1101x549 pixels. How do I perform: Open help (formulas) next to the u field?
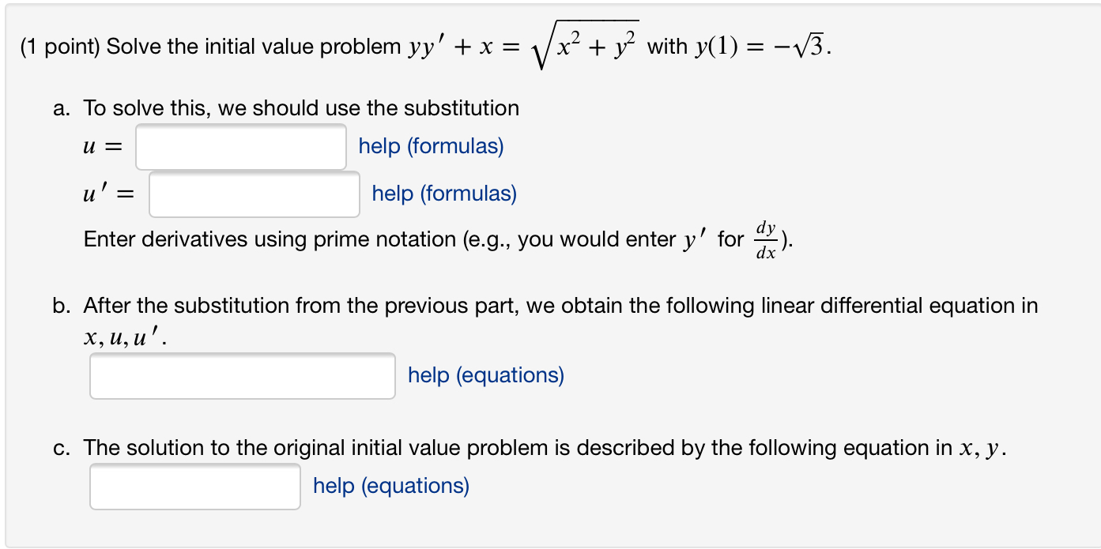coord(431,146)
